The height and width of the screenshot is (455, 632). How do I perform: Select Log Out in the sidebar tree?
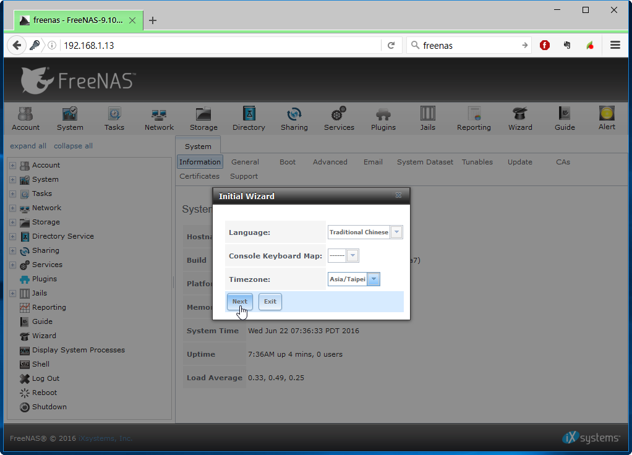(x=46, y=378)
